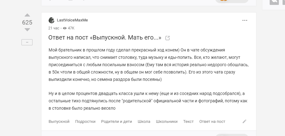Viewport: 285px width, 136px height.
Task: Click the pencil edit tags icon
Action: click(245, 121)
